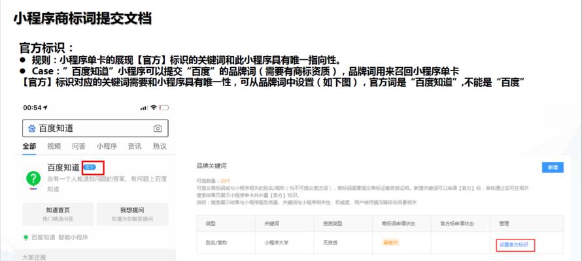Screen dimensions: 582x261
Task: Click the blue 新增 button
Action: [553, 167]
